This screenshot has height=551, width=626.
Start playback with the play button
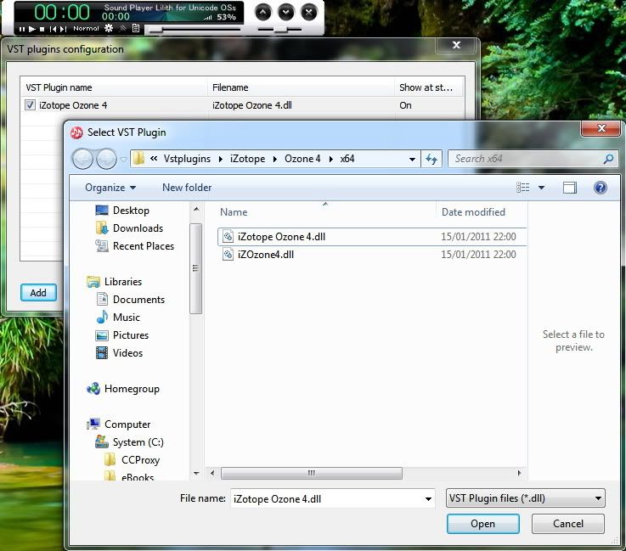click(32, 29)
